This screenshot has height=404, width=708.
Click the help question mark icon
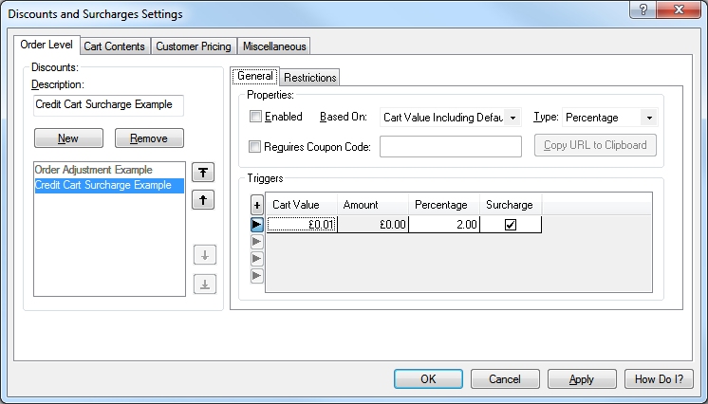tap(643, 9)
